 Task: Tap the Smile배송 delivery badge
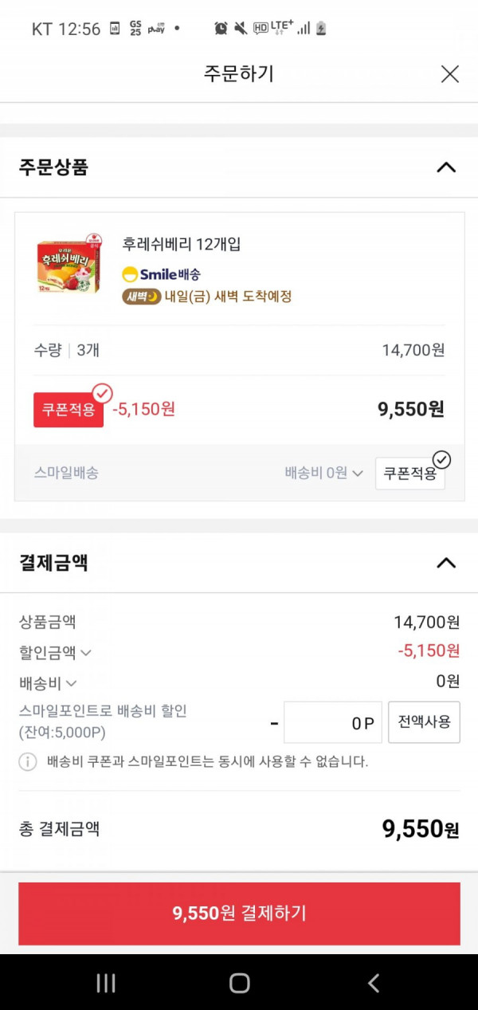pos(162,274)
